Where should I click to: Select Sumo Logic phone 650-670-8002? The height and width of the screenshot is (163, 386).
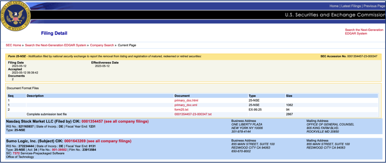click(x=241, y=151)
